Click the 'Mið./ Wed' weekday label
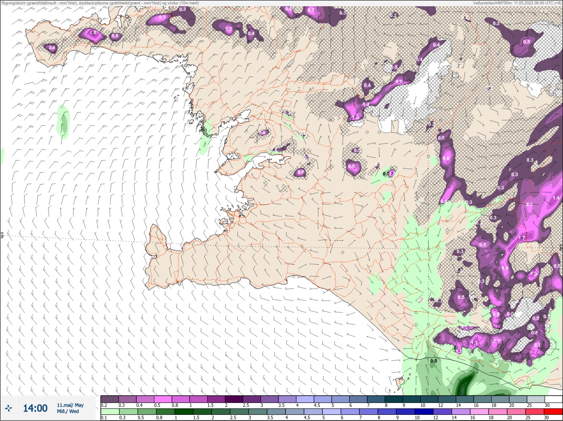 coord(68,411)
